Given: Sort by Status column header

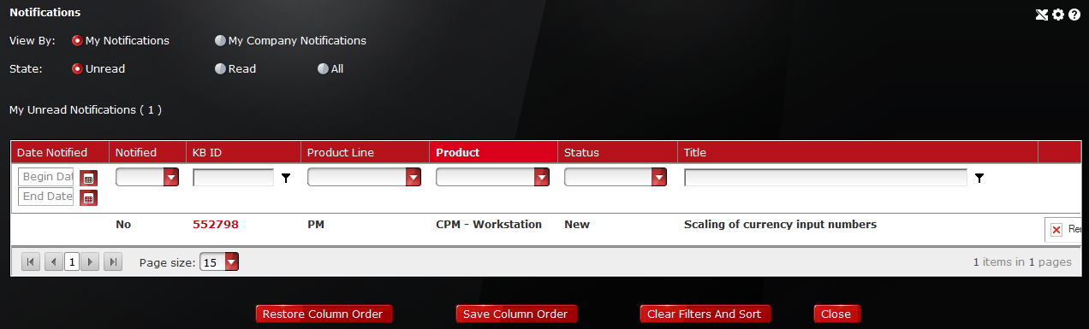Looking at the screenshot, I should click(x=581, y=152).
